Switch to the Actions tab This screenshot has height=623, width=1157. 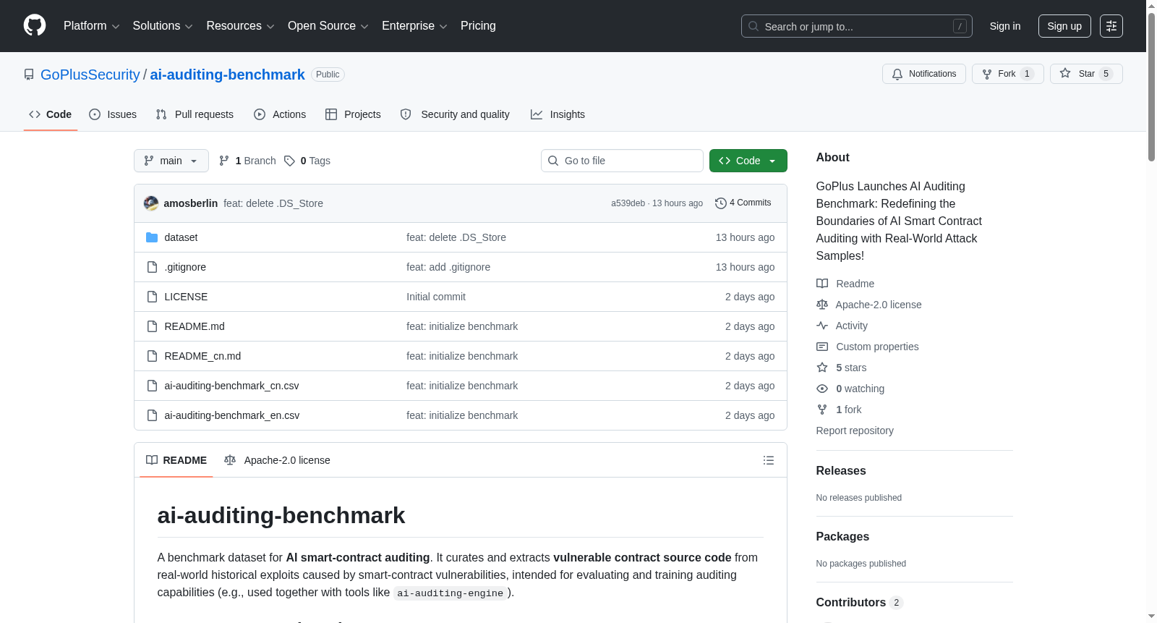(280, 114)
